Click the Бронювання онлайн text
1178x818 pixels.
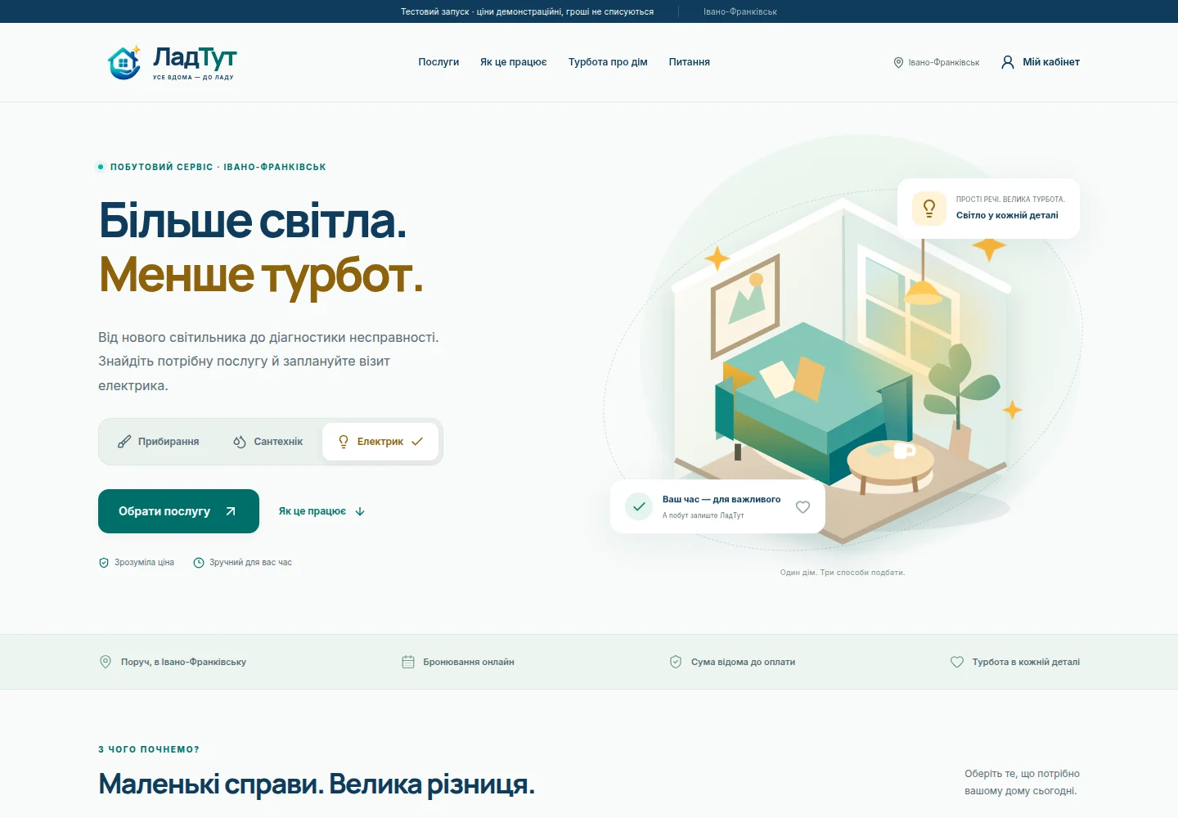click(469, 662)
